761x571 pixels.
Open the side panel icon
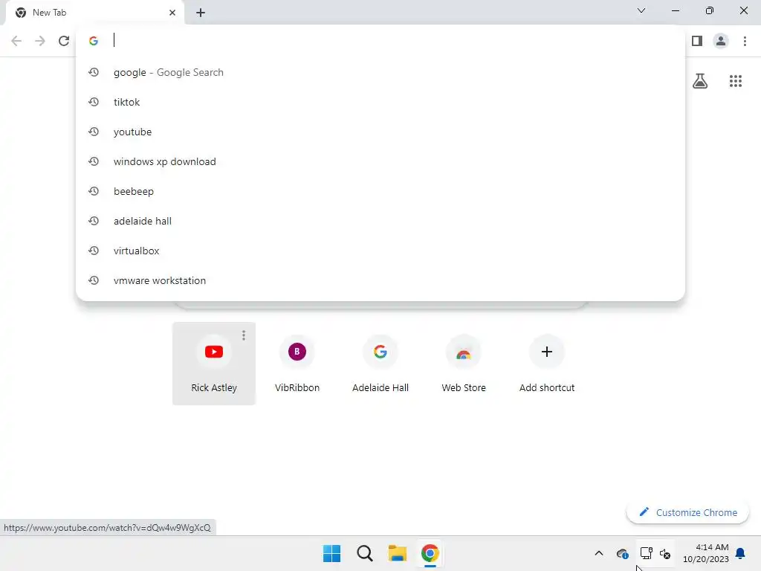(x=697, y=41)
